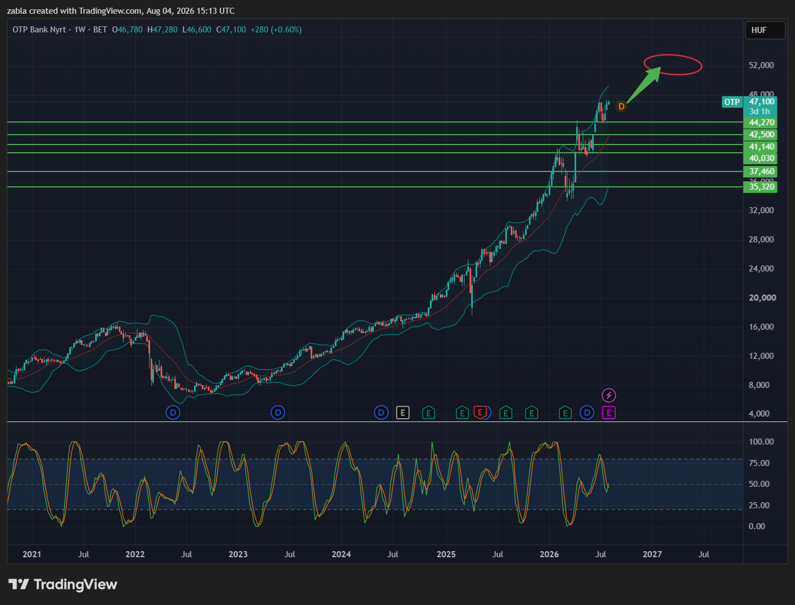Open the white earnings E marker
The image size is (795, 605).
(403, 413)
